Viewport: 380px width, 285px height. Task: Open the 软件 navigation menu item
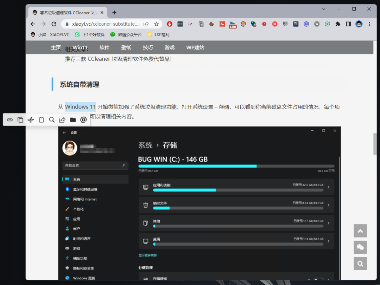tap(104, 47)
